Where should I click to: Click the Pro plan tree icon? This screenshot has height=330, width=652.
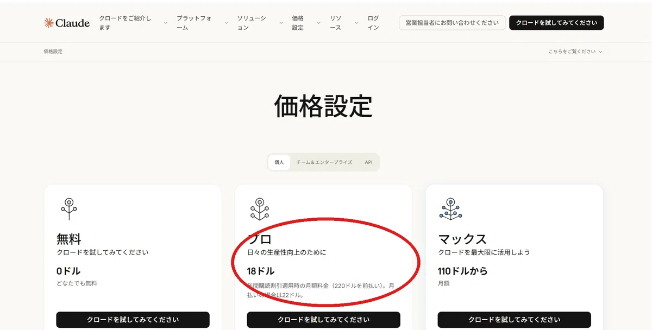pyautogui.click(x=259, y=209)
